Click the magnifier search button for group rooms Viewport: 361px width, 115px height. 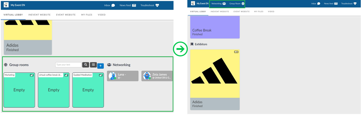click(x=86, y=65)
